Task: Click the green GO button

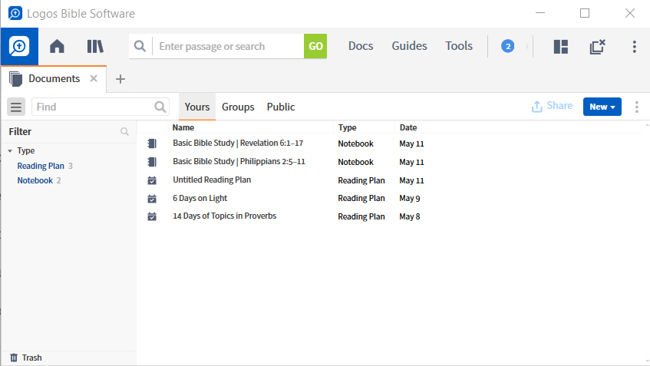Action: [315, 46]
